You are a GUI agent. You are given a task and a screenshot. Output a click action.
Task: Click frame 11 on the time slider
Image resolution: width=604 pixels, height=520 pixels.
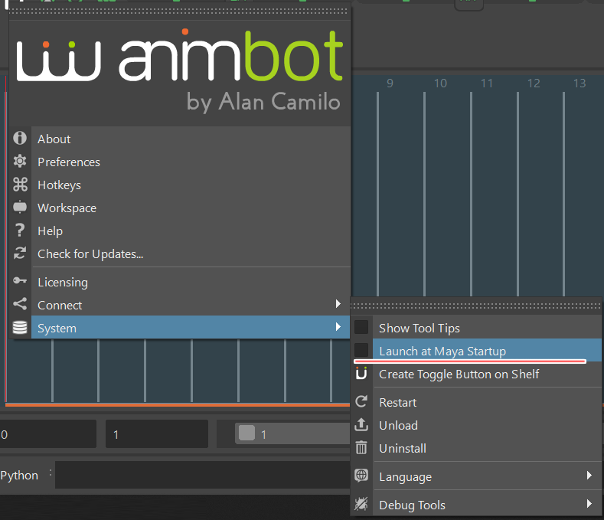[x=487, y=83]
